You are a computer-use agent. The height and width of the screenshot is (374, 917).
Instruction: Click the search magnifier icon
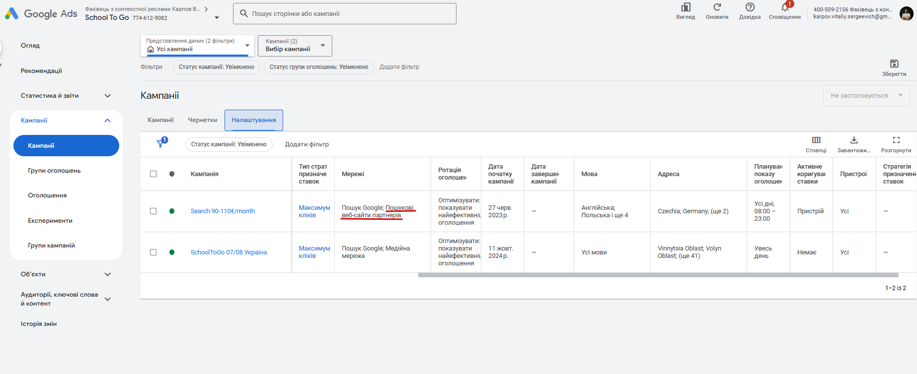(244, 13)
